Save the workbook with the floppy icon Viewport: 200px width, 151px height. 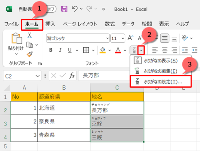64,9
